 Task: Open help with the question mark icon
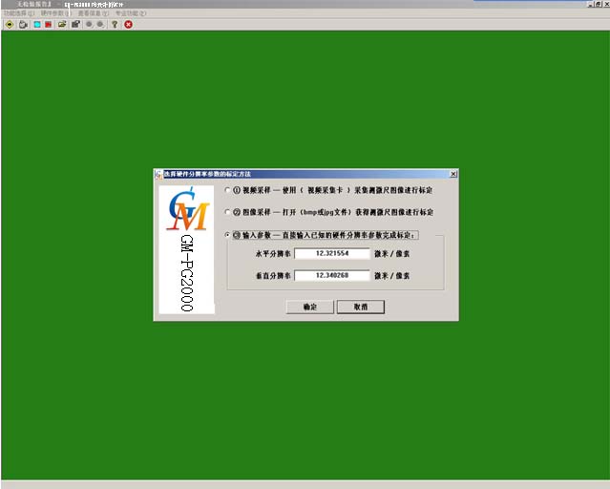[x=115, y=24]
